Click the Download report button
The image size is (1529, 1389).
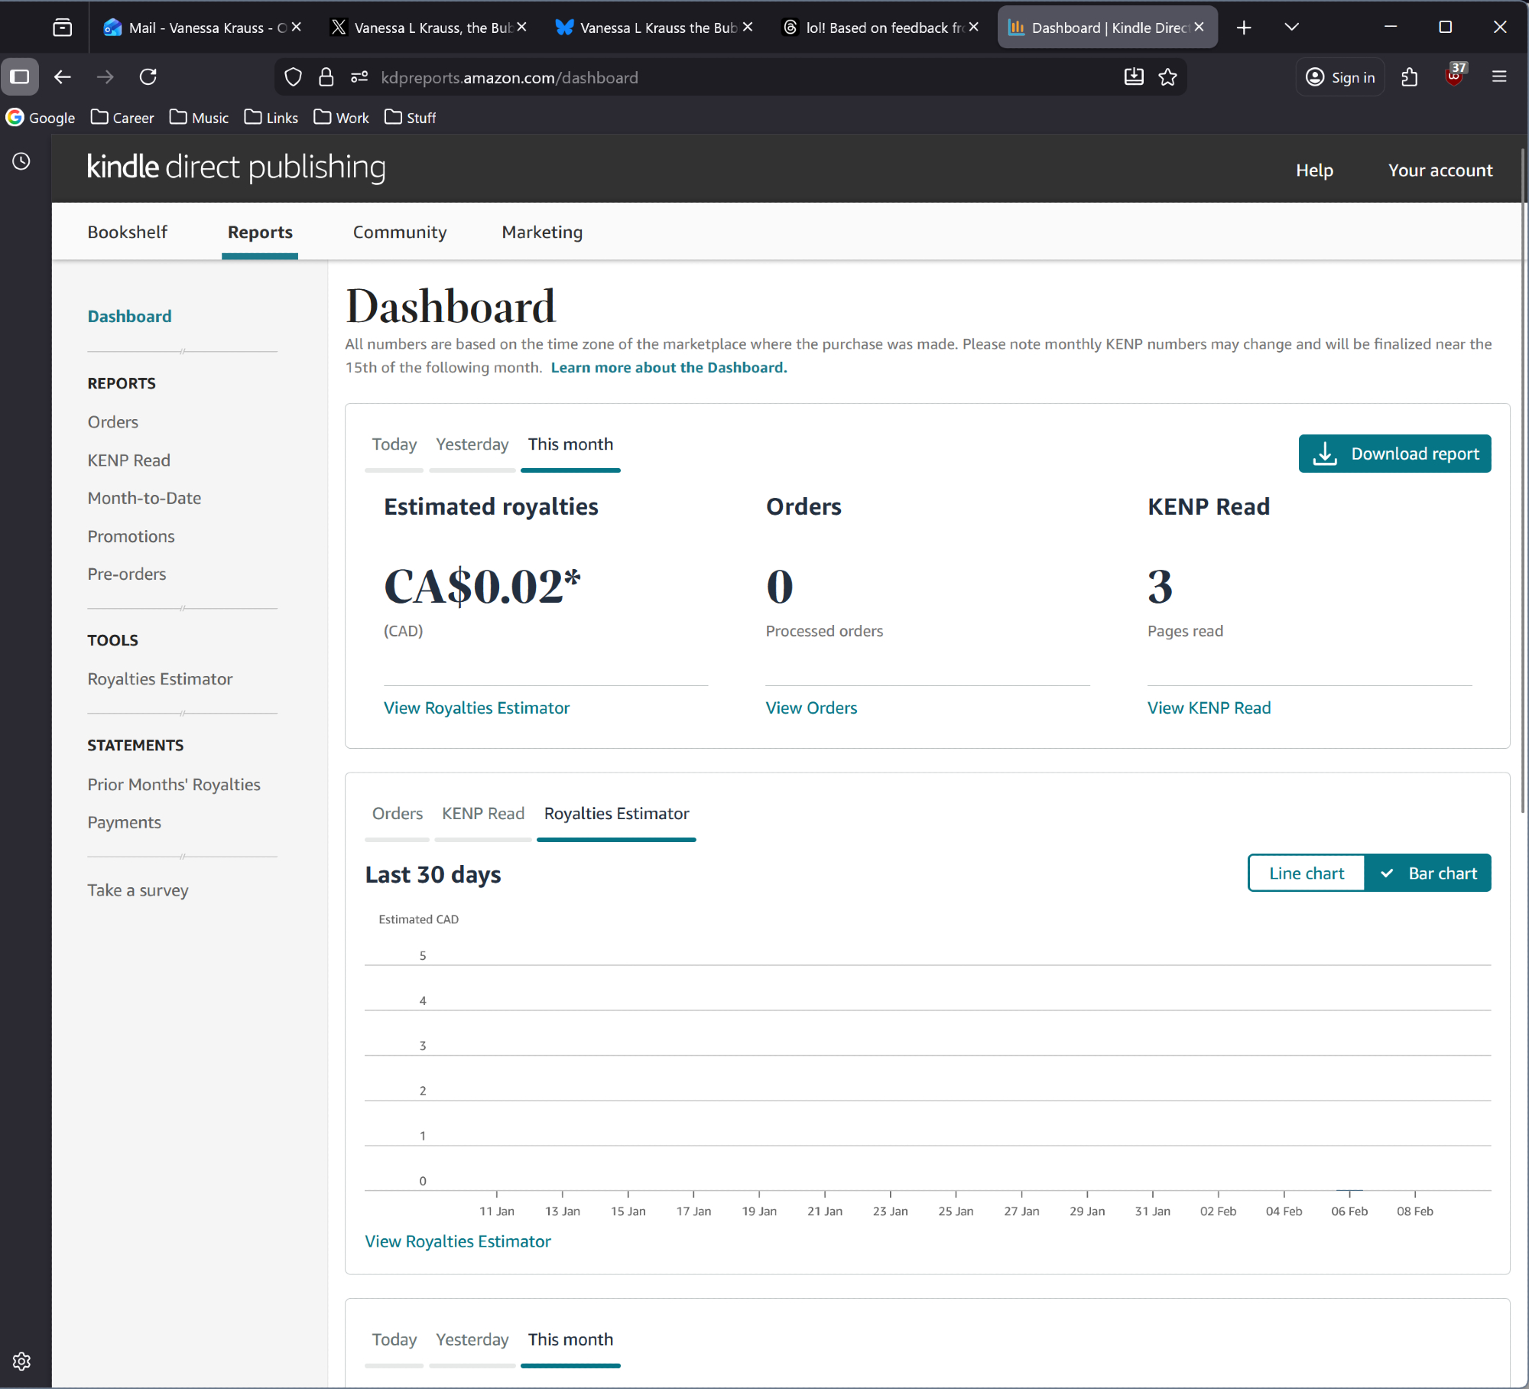pos(1394,454)
